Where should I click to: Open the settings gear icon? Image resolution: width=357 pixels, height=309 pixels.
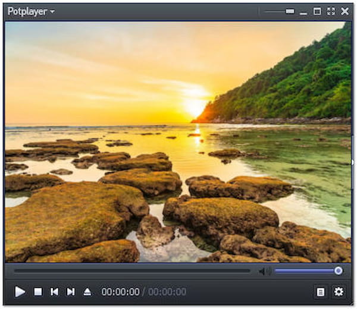pyautogui.click(x=339, y=292)
